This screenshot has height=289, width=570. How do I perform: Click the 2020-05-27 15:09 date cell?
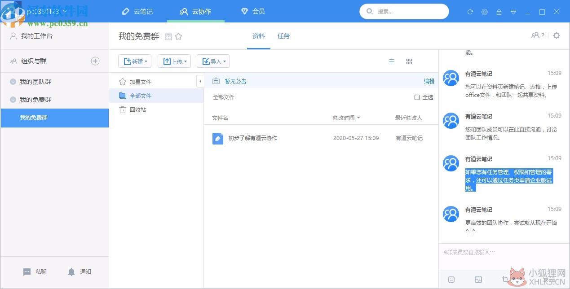point(356,138)
